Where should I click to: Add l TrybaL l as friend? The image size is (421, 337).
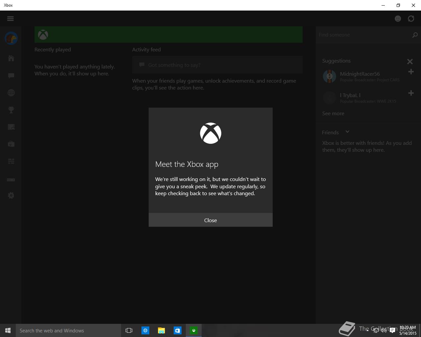coord(411,93)
